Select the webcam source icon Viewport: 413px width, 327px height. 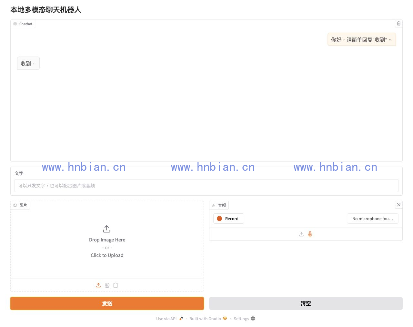tap(107, 285)
